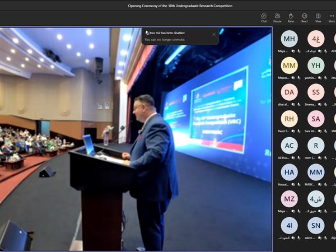
Task: Change the meeting View layout
Action: 318,17
